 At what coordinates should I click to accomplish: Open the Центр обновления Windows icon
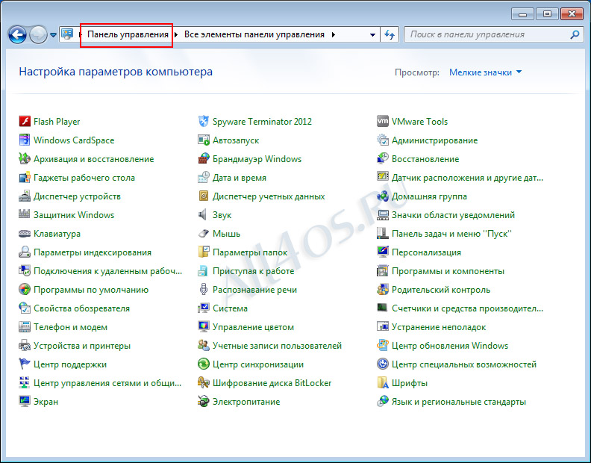[383, 346]
